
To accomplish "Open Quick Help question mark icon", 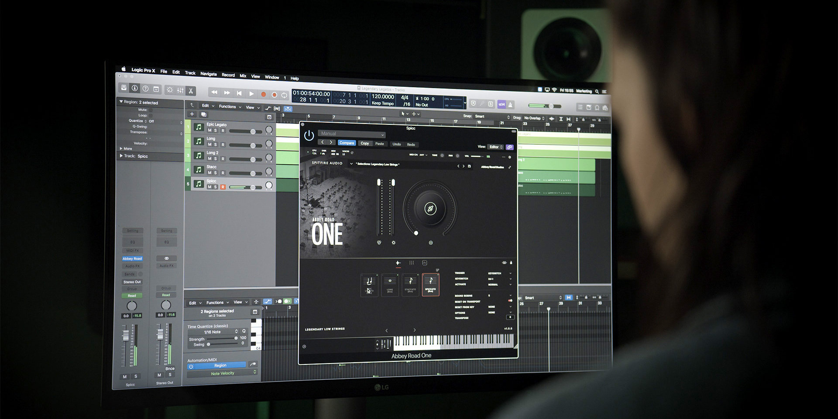I will pyautogui.click(x=145, y=89).
